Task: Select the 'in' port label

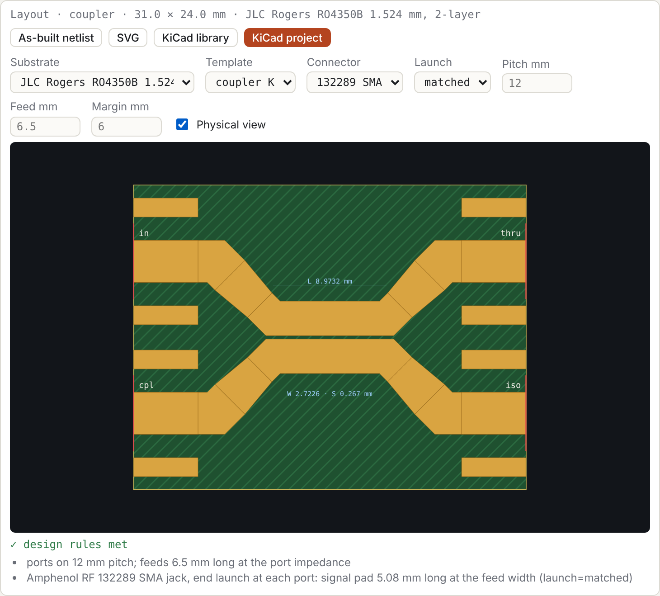Action: coord(144,233)
